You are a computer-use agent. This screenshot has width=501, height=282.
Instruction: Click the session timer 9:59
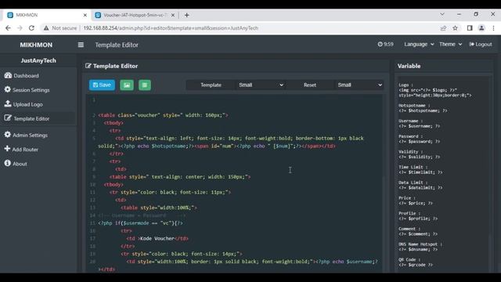click(x=385, y=45)
